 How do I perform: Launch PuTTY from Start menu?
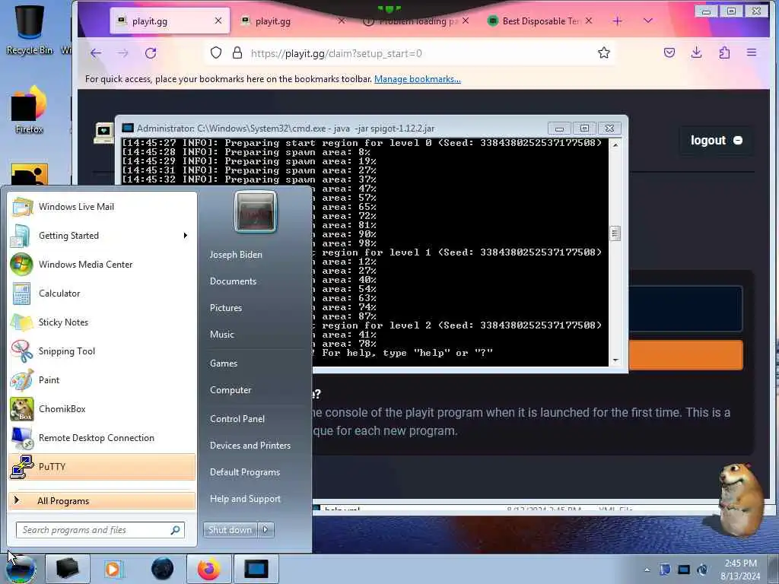tap(102, 467)
